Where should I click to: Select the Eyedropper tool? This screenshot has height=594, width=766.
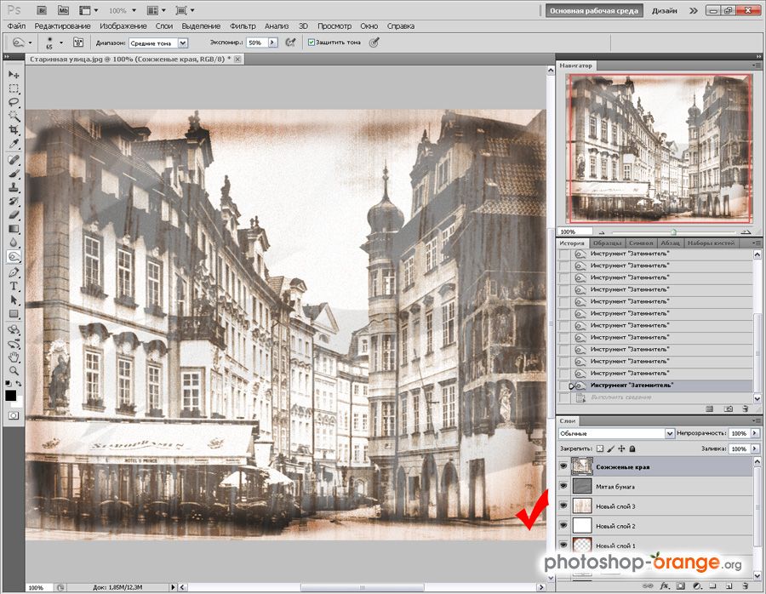click(x=14, y=144)
